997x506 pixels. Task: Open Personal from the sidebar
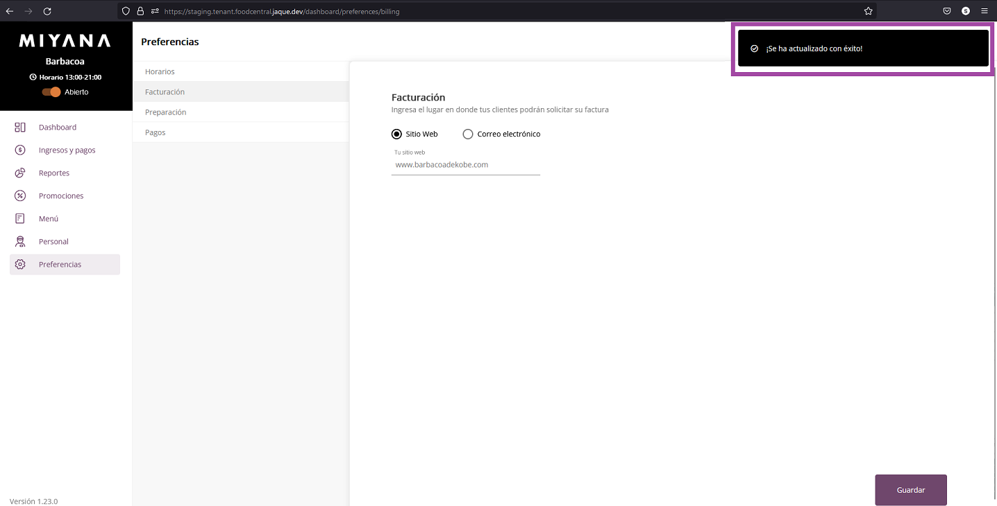coord(65,242)
